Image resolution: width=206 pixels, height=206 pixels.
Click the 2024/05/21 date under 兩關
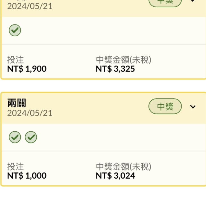coord(30,113)
